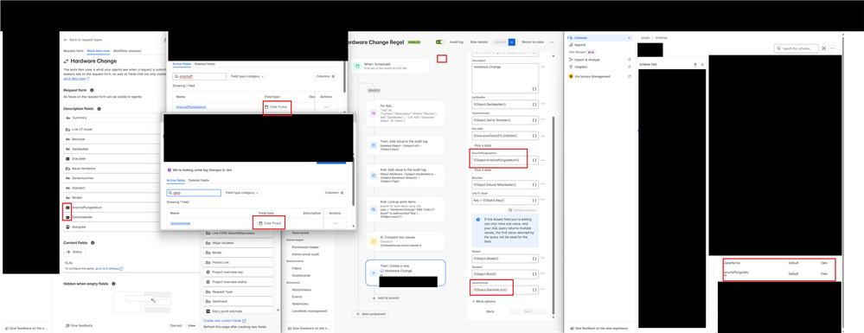Switch to Deleted fields tab in lower fields window
Screen dimensions: 864x333
199,180
